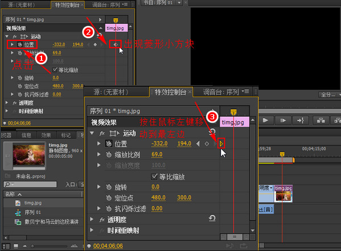Click the Position (位置) stopwatch in foreground panel
This screenshot has height=251, width=341.
(109, 144)
